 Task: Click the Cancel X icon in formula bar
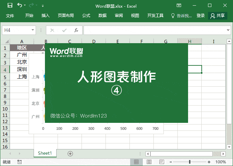point(52,31)
